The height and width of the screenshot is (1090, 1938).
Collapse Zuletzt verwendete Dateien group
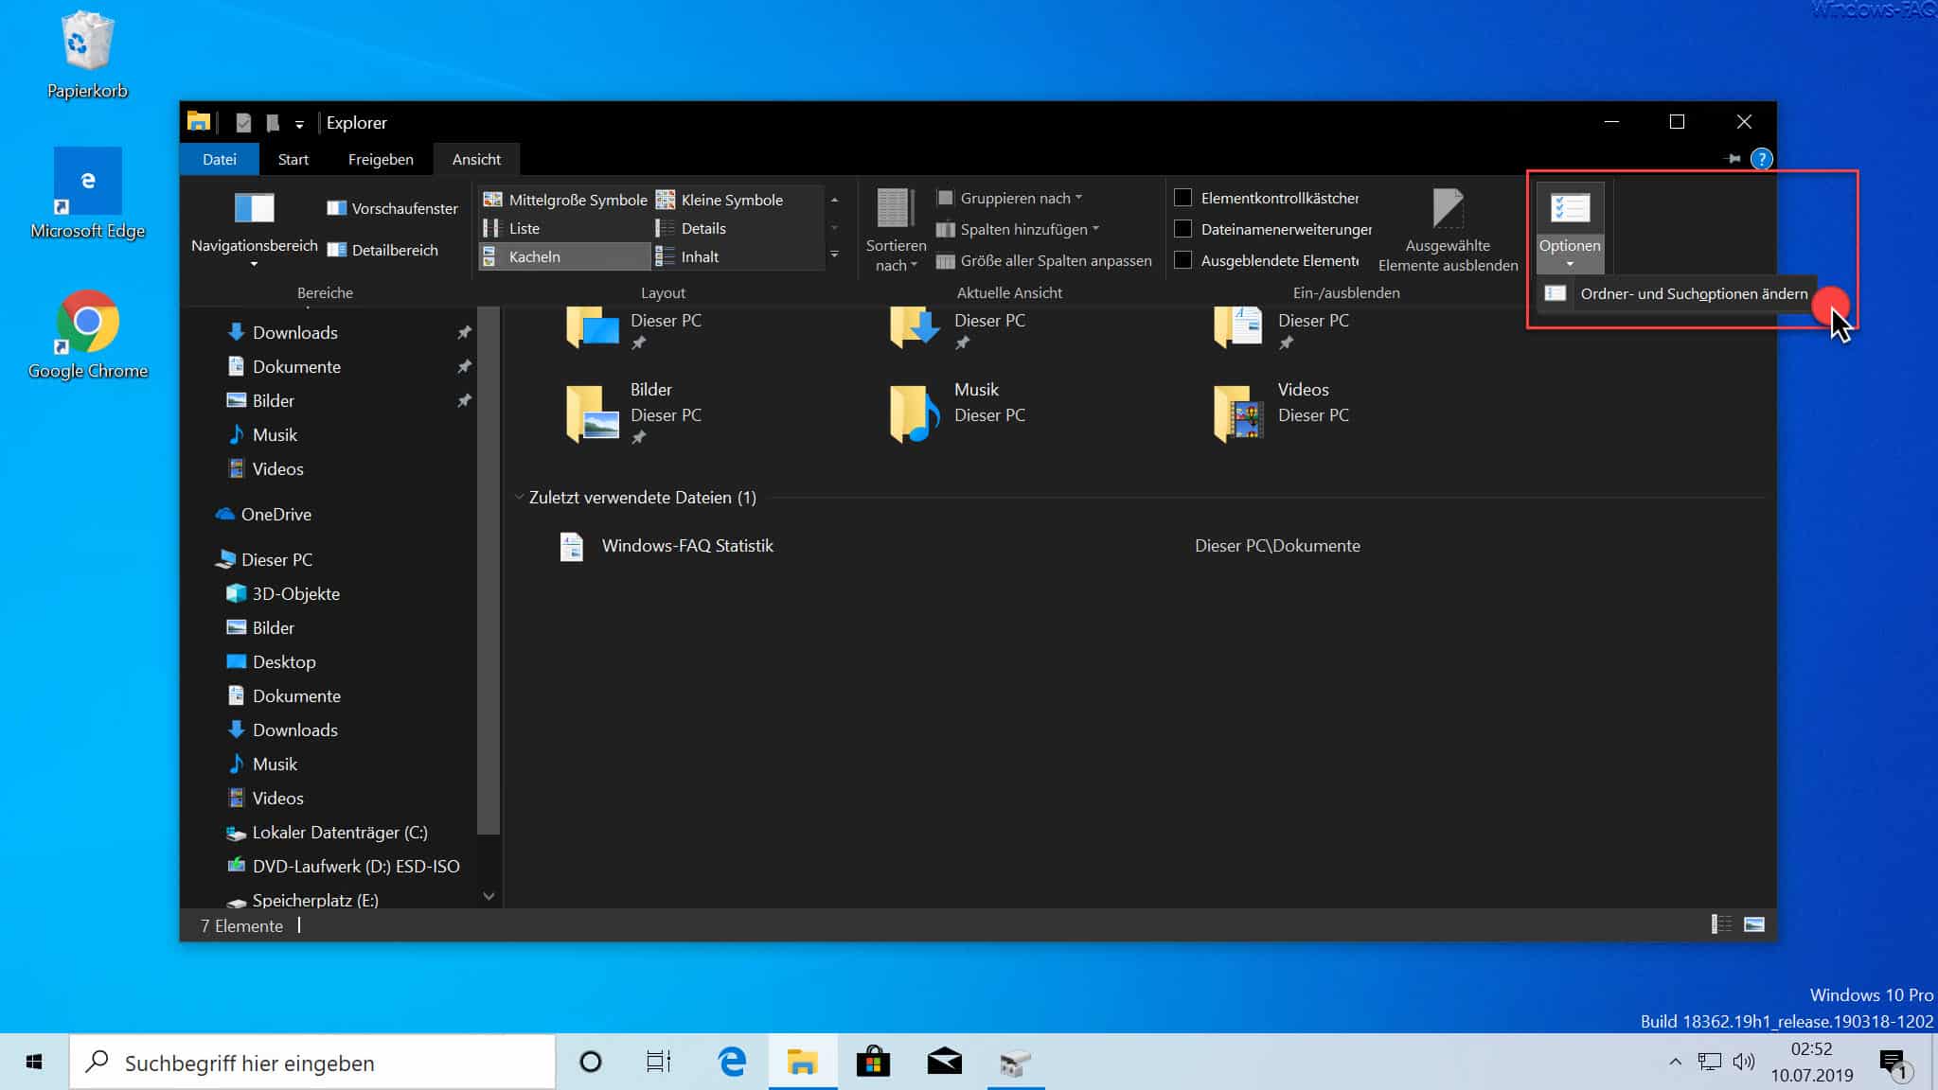[x=519, y=497]
